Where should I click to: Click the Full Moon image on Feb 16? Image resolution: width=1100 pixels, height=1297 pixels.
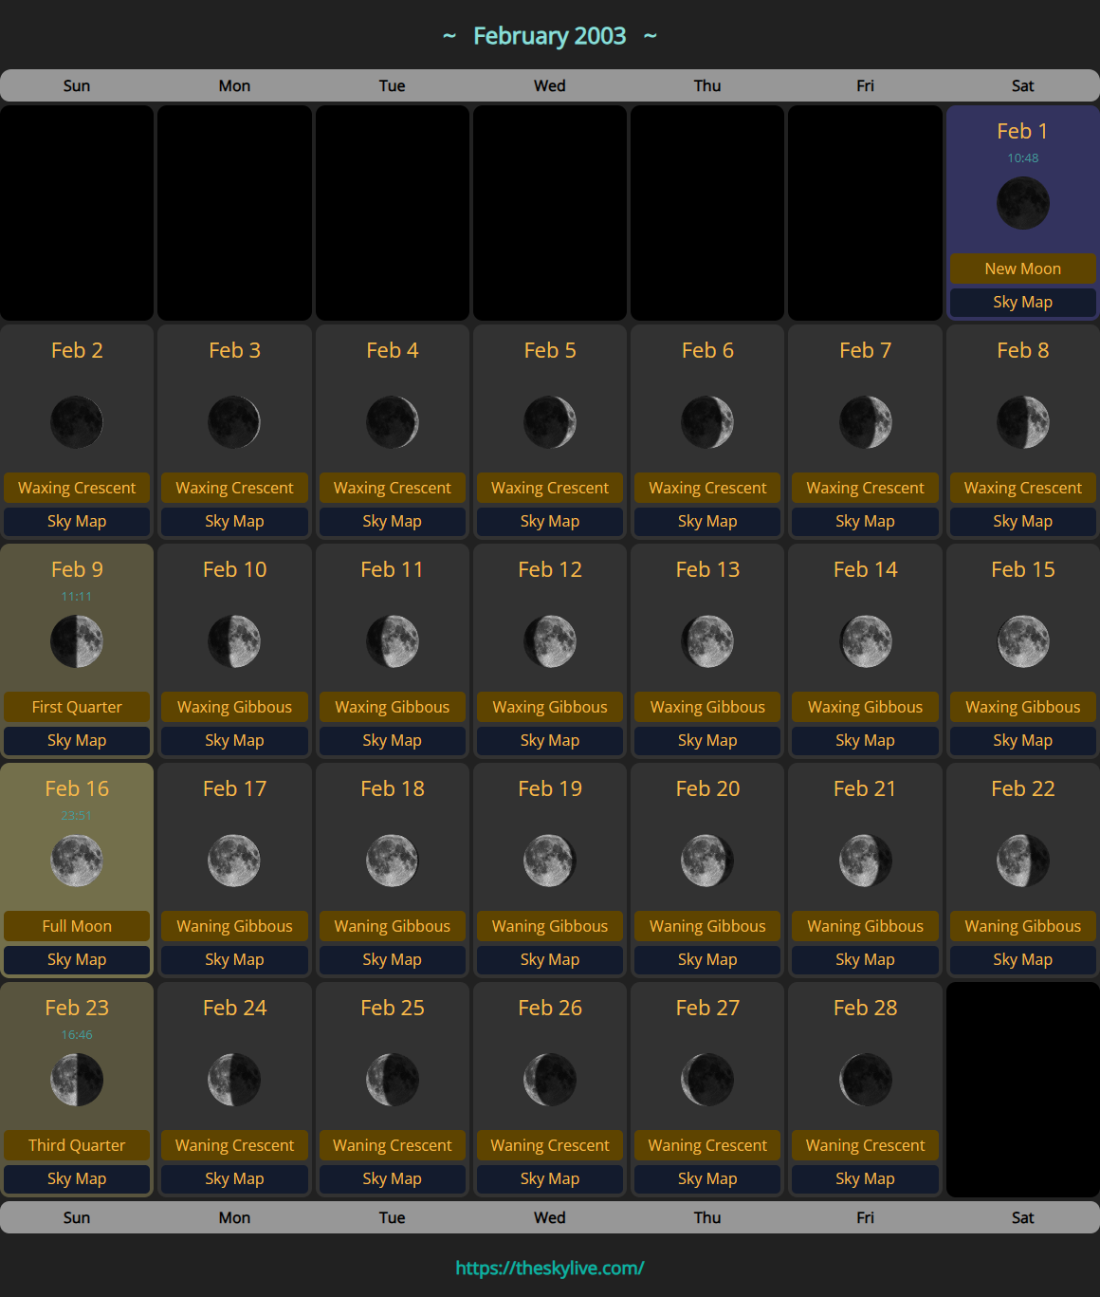[77, 861]
